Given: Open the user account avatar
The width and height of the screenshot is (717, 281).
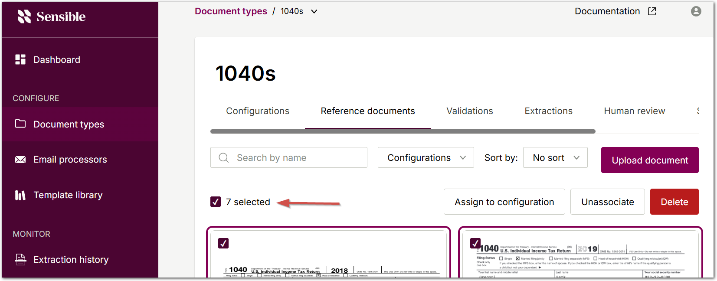Looking at the screenshot, I should point(696,11).
